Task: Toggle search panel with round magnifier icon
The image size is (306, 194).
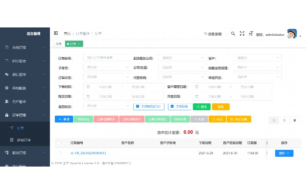Action: pos(274,121)
